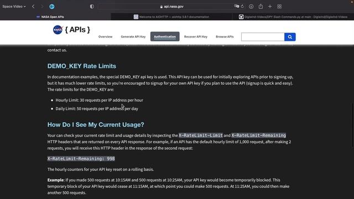Screen dimensions: 354x199
Task: Click the bold Example label
Action: (56, 180)
